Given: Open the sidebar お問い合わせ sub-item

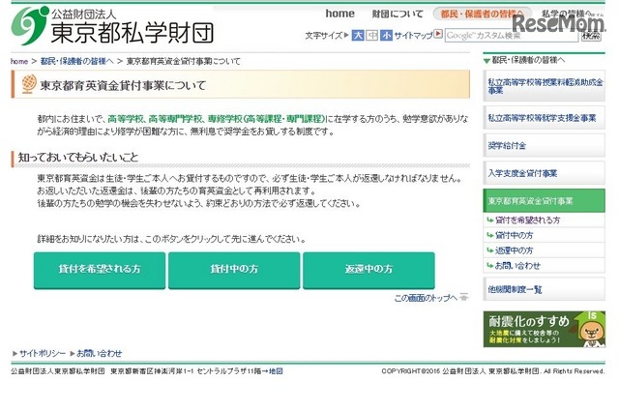Looking at the screenshot, I should [x=517, y=265].
